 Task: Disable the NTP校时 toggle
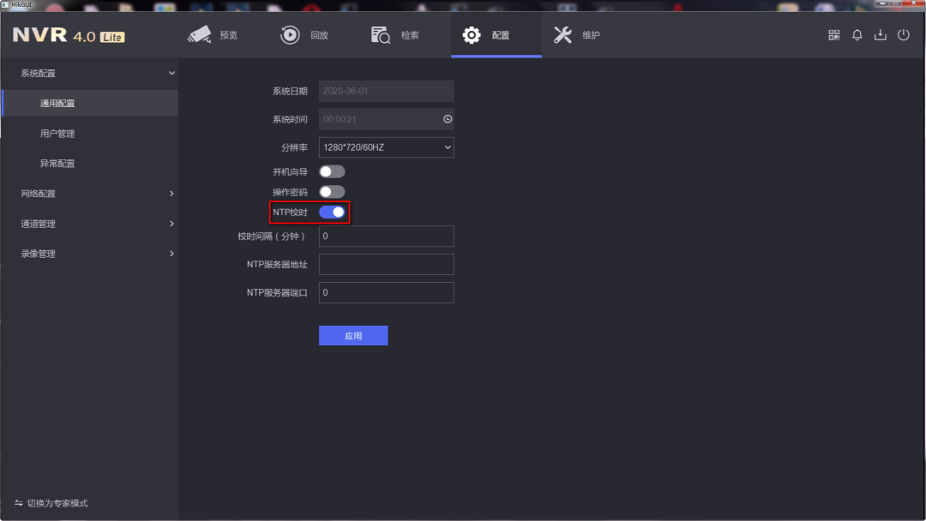click(x=332, y=212)
